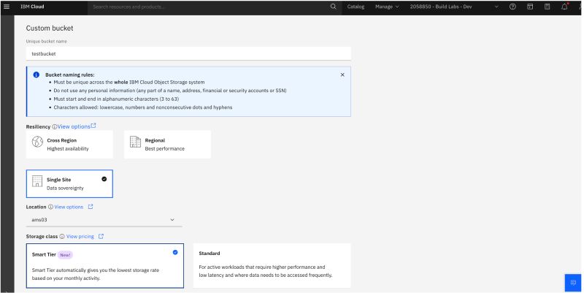Select Cross Region resiliency
This screenshot has height=293, width=584.
tap(69, 144)
